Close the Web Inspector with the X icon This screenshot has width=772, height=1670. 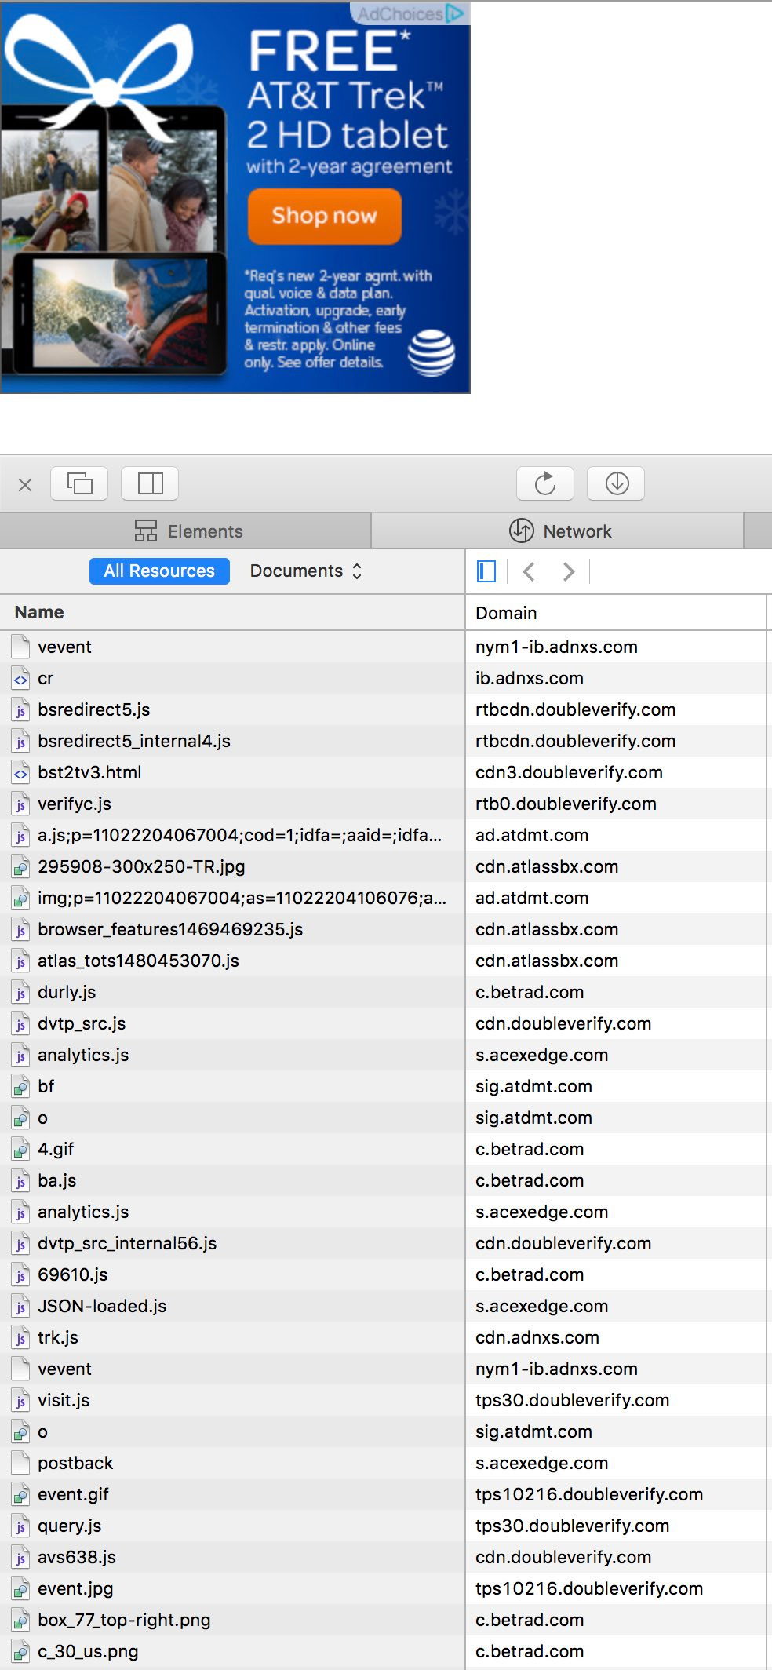pyautogui.click(x=25, y=485)
